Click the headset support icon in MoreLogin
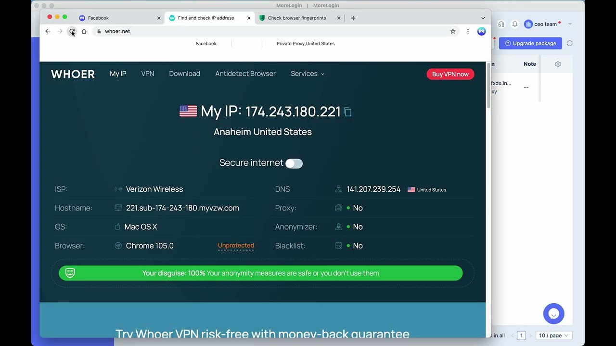 pyautogui.click(x=501, y=24)
